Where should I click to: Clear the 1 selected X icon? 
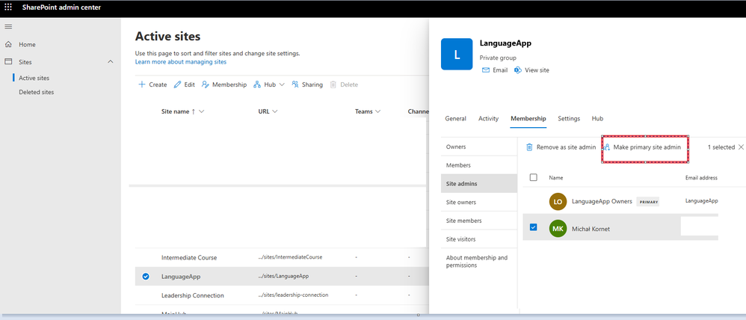pyautogui.click(x=741, y=147)
